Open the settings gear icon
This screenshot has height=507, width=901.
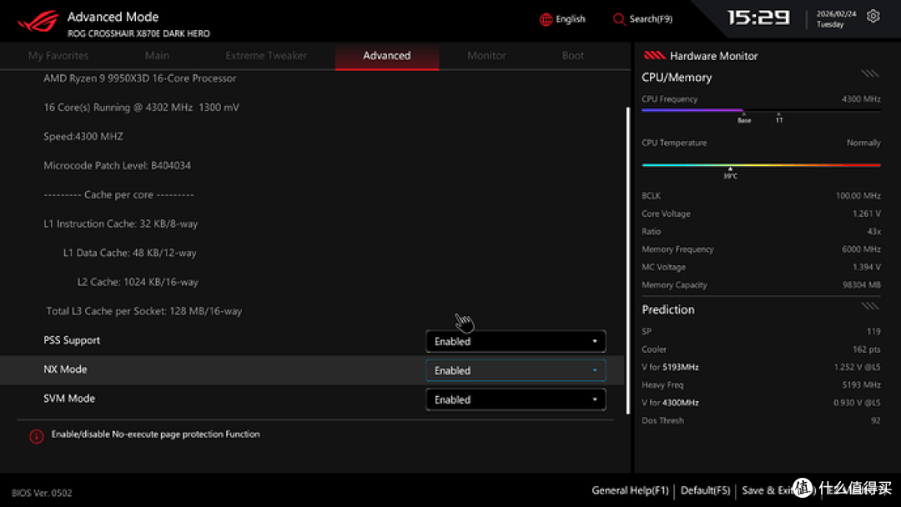click(873, 16)
